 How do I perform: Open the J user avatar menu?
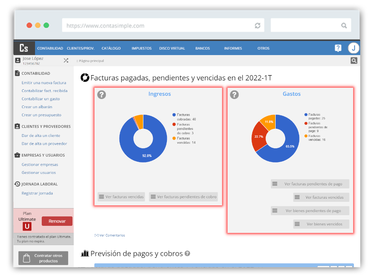(x=354, y=48)
